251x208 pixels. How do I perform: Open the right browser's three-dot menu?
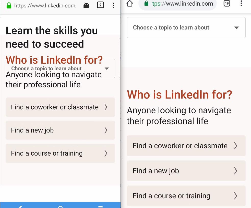click(x=241, y=3)
